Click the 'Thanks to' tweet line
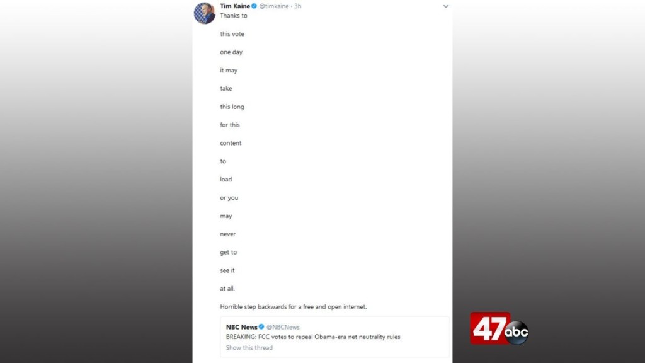Screen dimensions: 645x363 [x=234, y=16]
